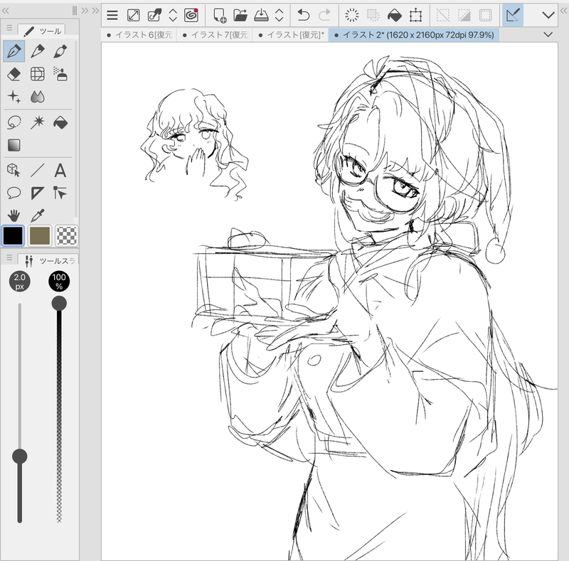Select the mesh transformation grid tool

click(38, 75)
